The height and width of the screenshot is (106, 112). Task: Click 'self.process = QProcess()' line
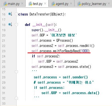tap(52, 41)
